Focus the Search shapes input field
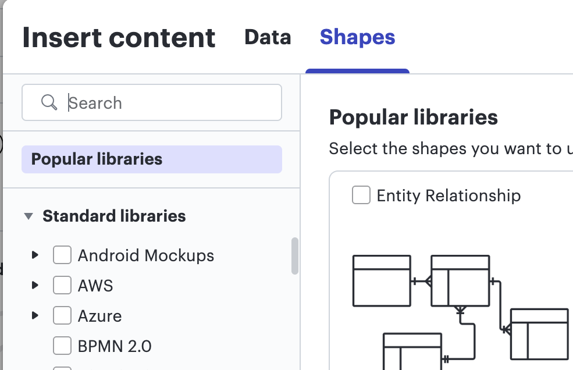 169,103
